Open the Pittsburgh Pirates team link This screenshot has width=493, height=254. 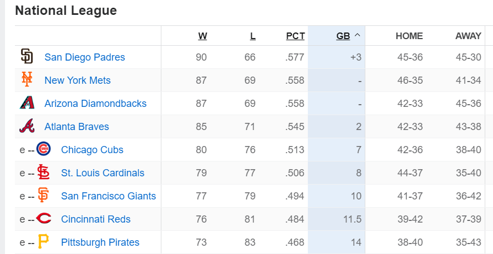[x=100, y=242]
